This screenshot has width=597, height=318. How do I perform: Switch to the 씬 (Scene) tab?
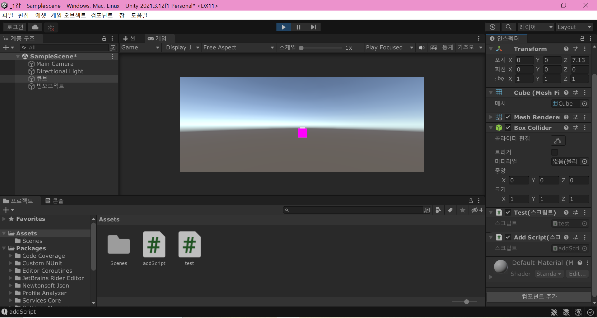pos(130,39)
